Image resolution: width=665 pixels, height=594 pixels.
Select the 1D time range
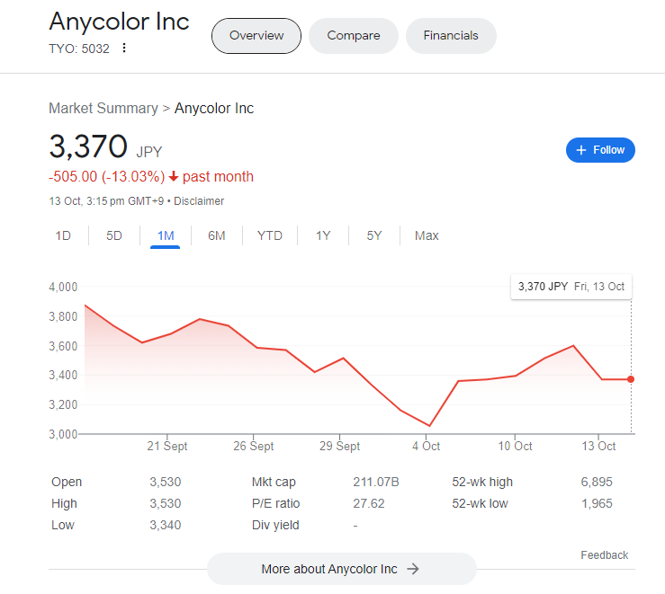tap(63, 235)
